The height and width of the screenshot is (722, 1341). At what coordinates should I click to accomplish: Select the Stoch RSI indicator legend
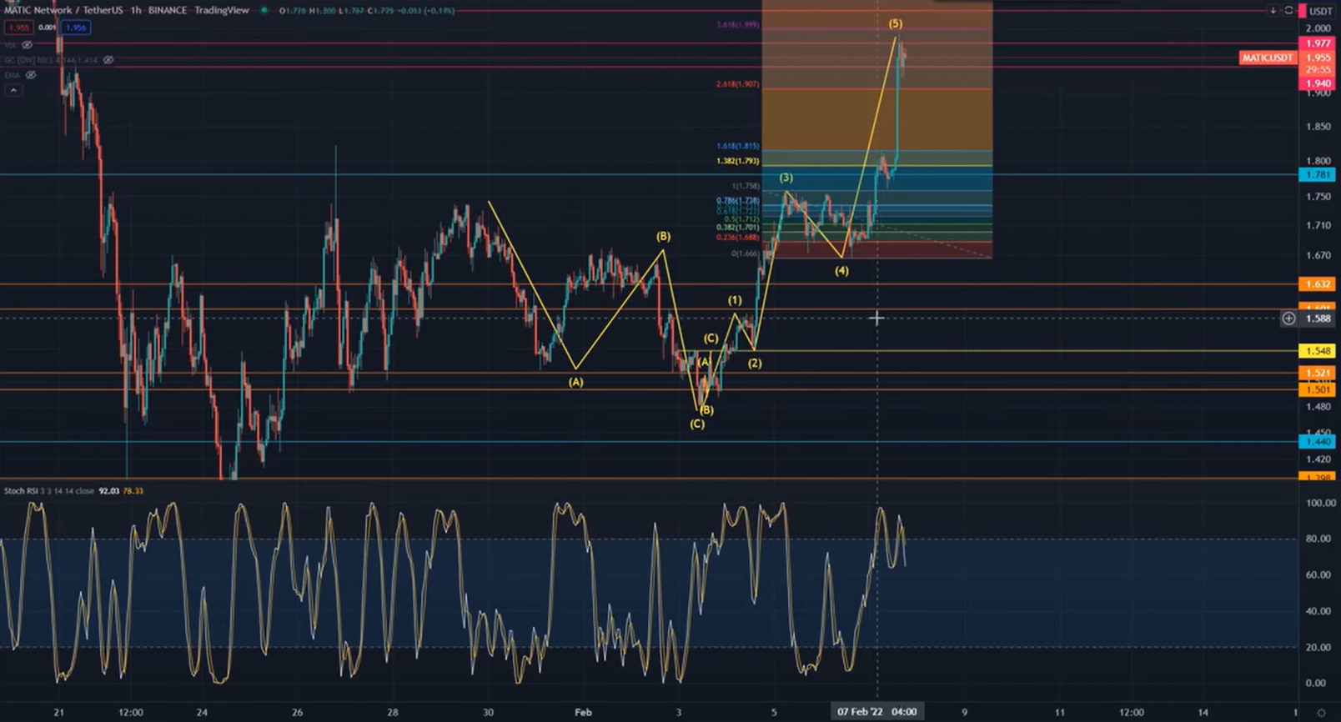point(49,491)
